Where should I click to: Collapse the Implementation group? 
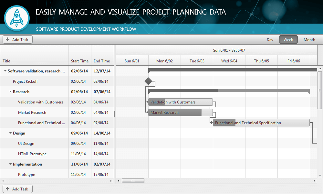point(10,164)
